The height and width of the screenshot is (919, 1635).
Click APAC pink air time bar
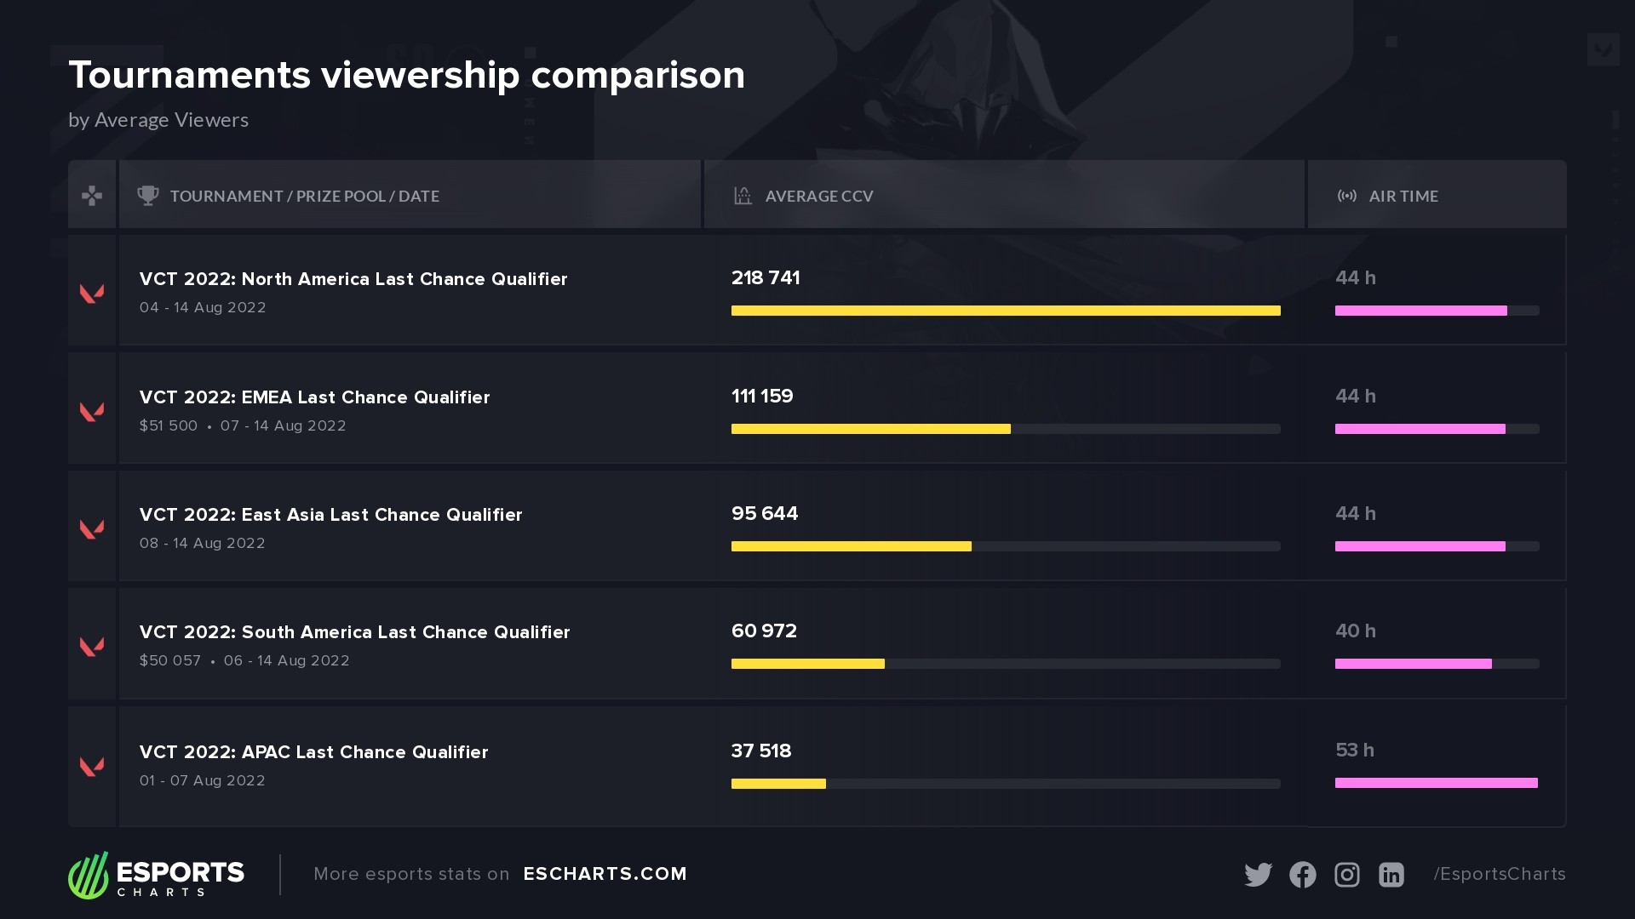coord(1436,783)
